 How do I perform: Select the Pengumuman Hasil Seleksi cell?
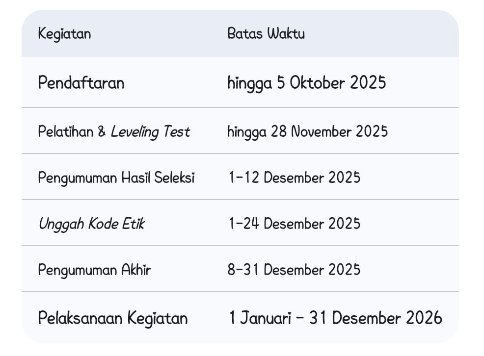click(116, 178)
